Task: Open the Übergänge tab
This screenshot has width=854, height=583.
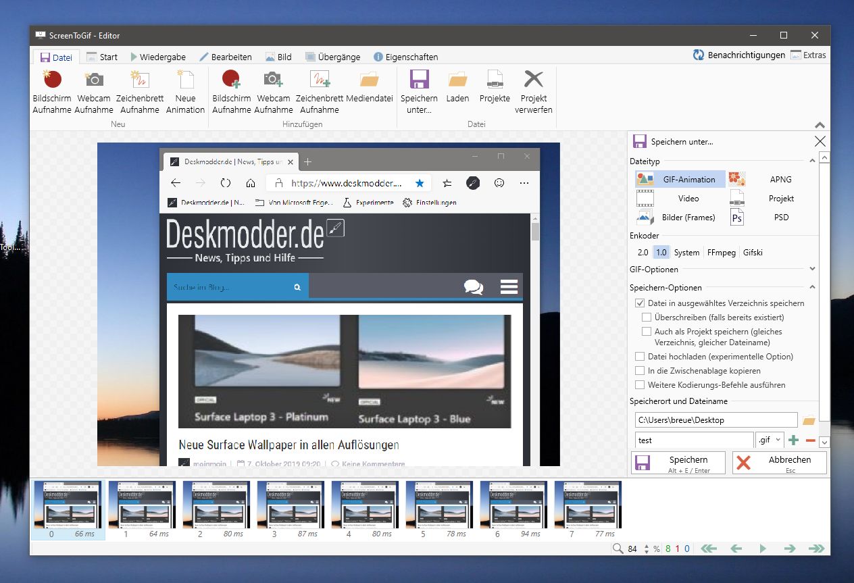Action: click(332, 57)
